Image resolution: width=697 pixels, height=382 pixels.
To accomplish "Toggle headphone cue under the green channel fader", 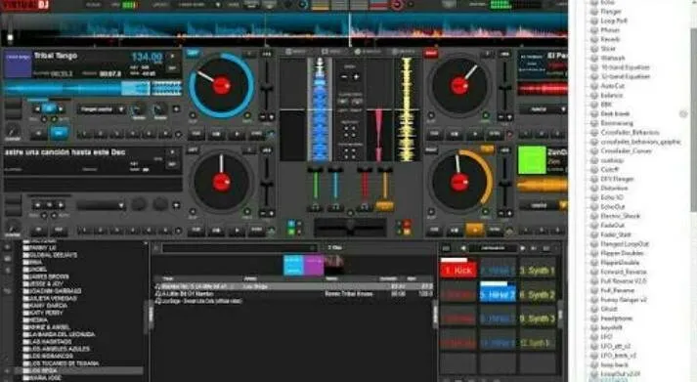I will pyautogui.click(x=315, y=207).
